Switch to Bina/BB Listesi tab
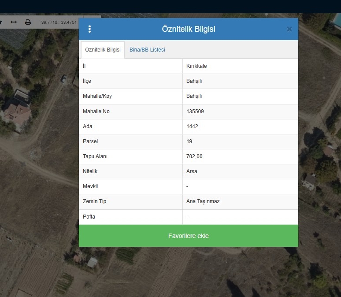 tap(147, 50)
